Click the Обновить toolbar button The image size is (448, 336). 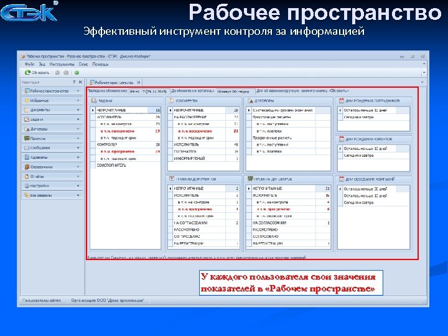point(37,73)
